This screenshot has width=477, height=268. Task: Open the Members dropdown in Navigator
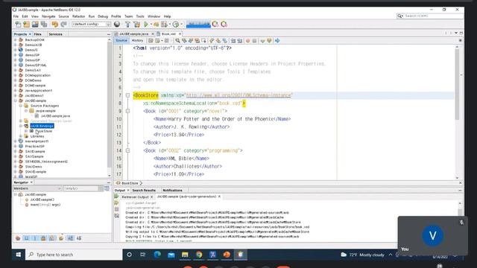click(37, 188)
